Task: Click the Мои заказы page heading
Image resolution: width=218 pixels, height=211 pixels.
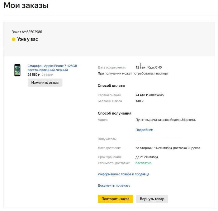Action: pos(26,5)
